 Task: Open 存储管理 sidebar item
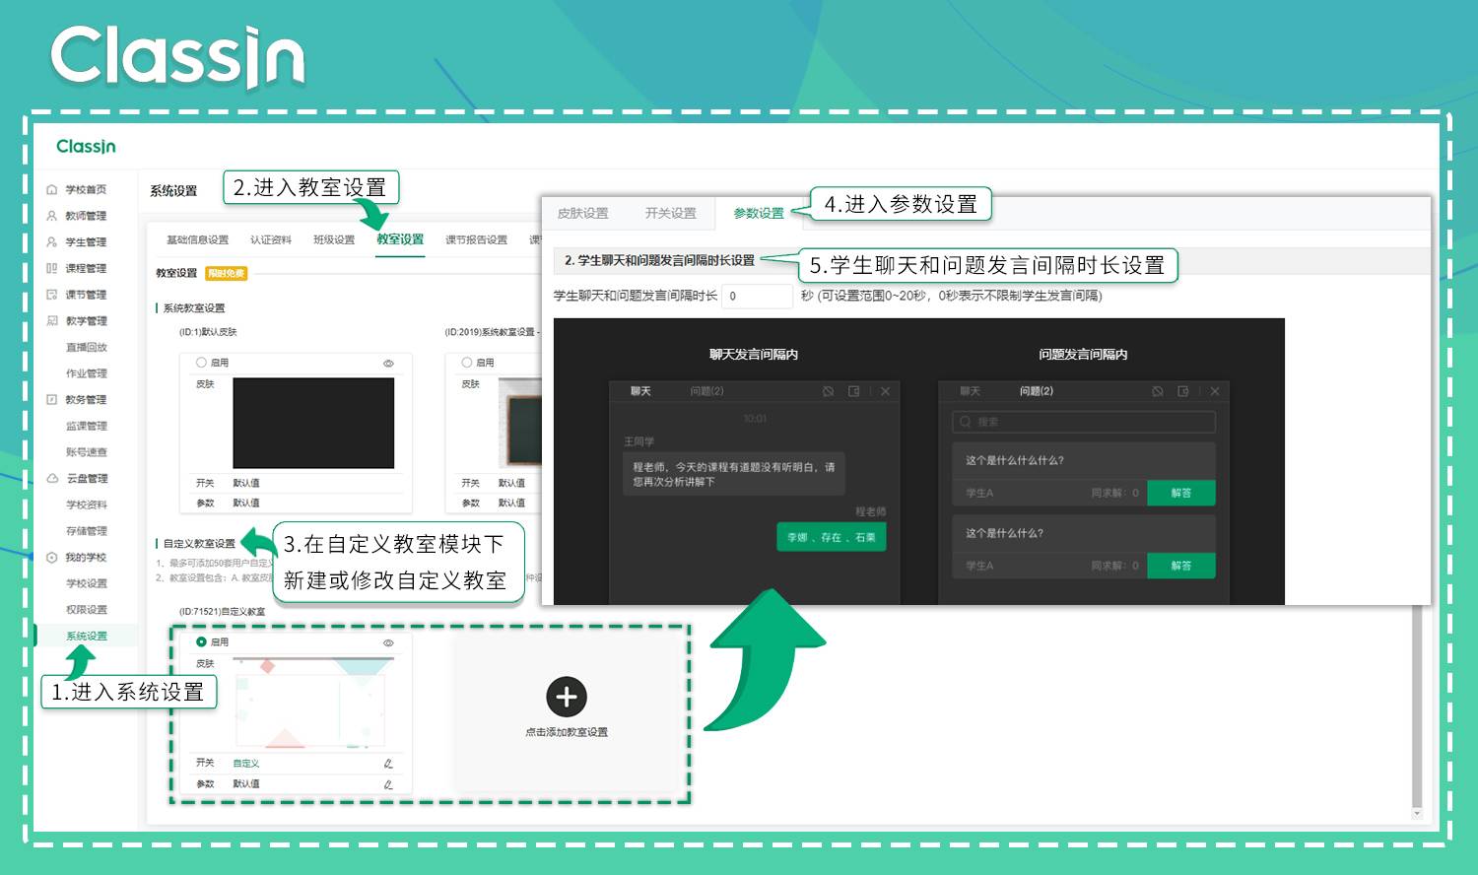[86, 531]
